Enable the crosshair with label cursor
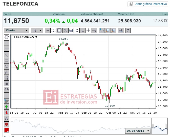This screenshot has width=172, height=137. 94,30
